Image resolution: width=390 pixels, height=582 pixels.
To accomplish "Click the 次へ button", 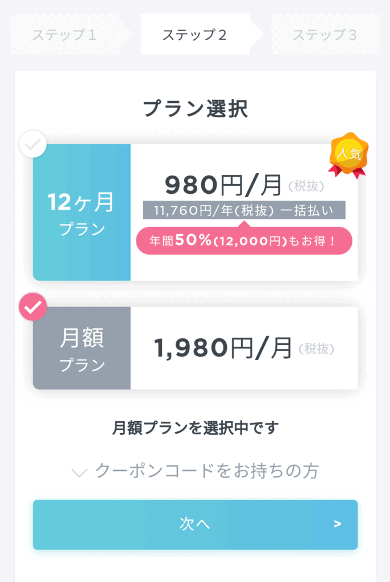I will coord(195,525).
